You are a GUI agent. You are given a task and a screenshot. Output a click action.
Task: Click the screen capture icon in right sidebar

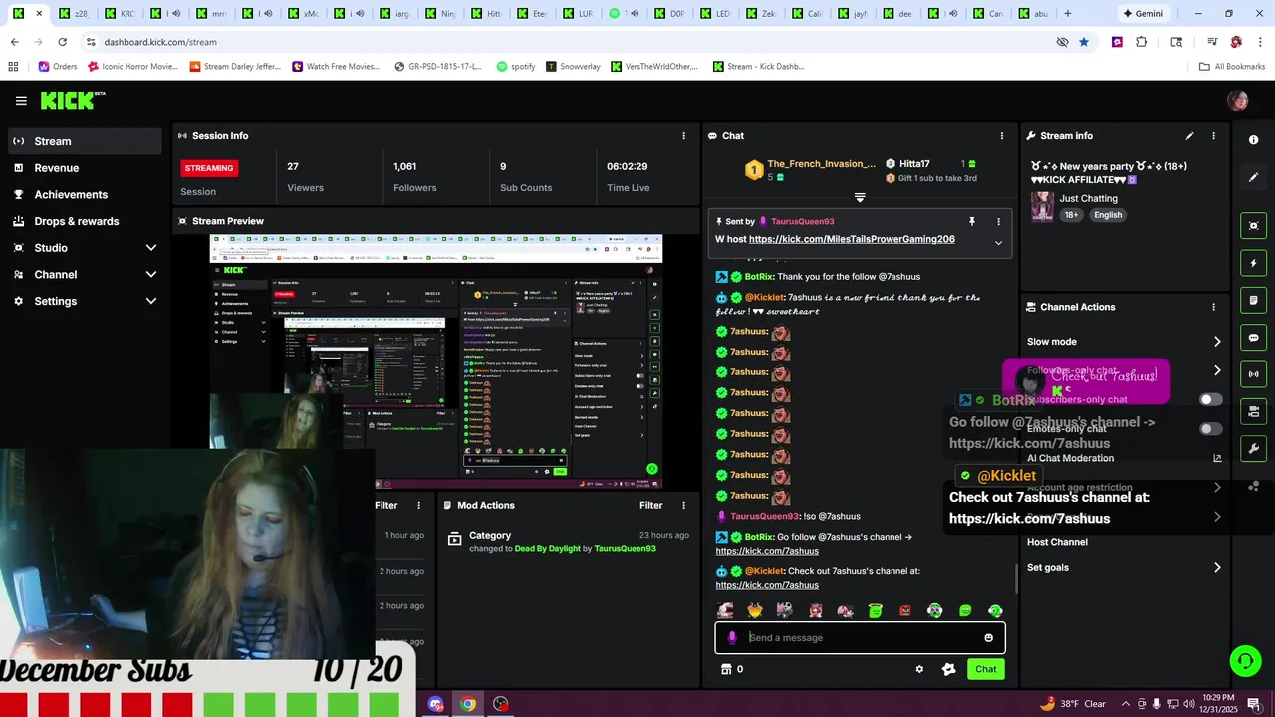tap(1254, 226)
